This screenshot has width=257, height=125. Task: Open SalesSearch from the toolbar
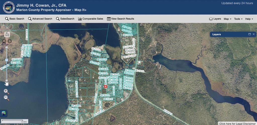pos(65,19)
